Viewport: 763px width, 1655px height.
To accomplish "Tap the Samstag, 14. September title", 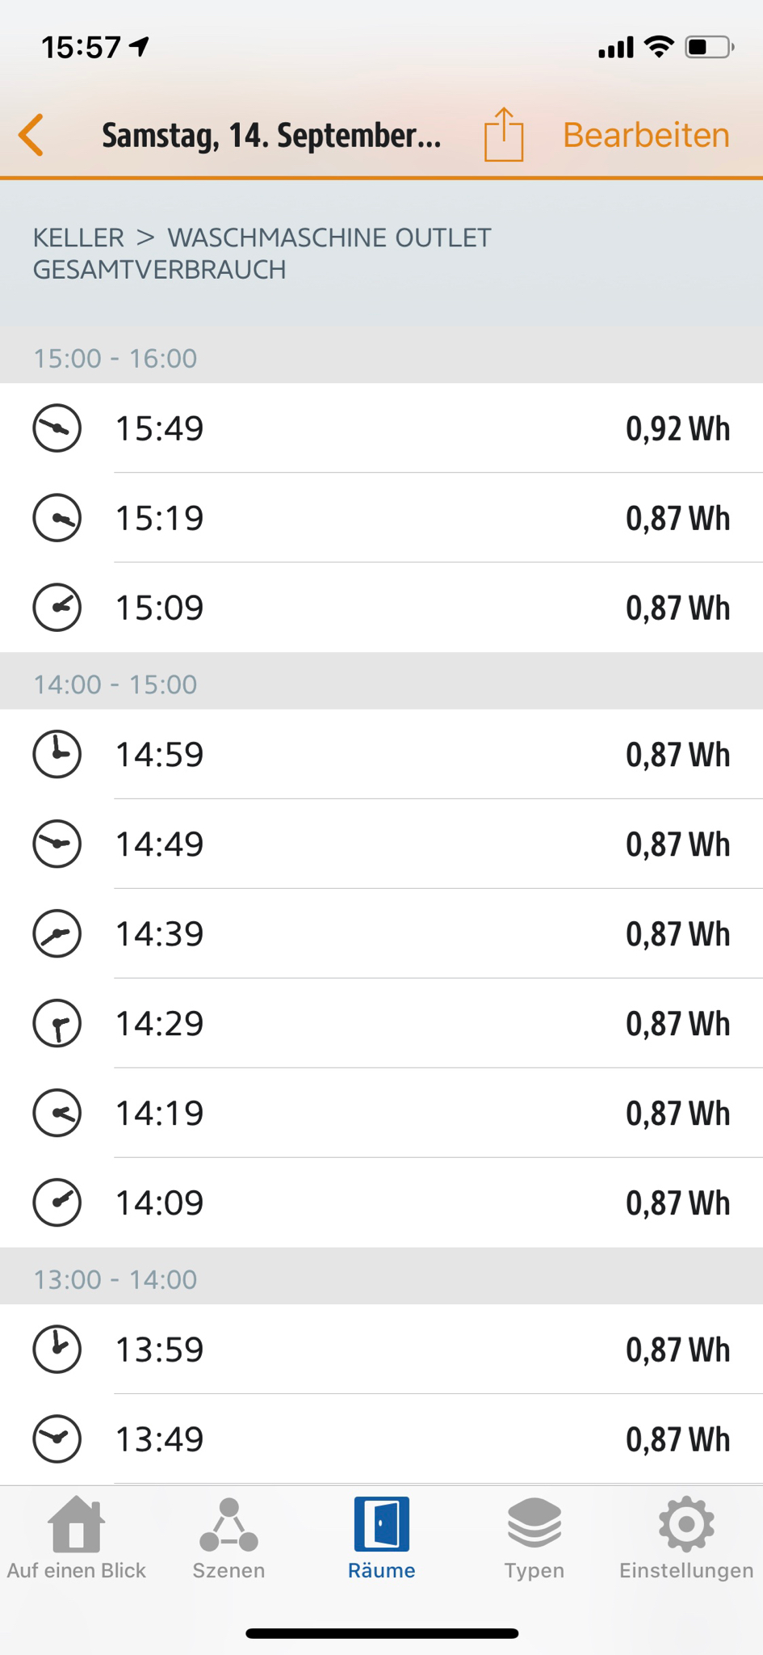I will coord(271,135).
